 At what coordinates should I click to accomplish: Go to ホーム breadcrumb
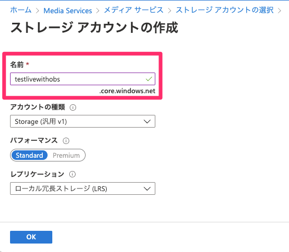21,10
